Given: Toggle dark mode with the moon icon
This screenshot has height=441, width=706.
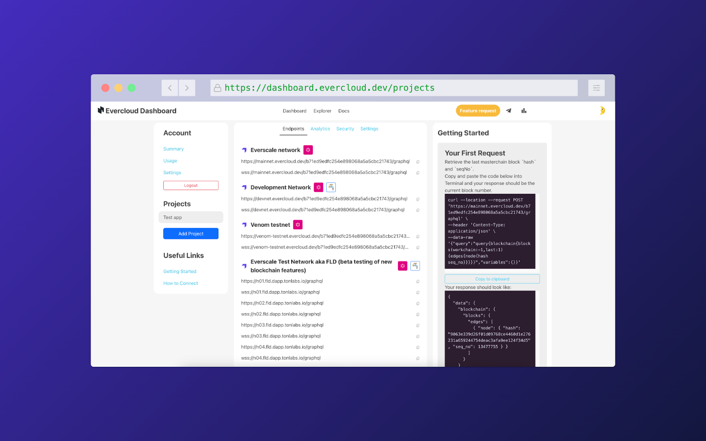Looking at the screenshot, I should point(602,111).
